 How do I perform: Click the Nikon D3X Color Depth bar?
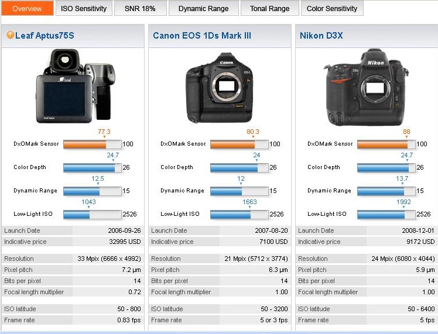coord(386,168)
